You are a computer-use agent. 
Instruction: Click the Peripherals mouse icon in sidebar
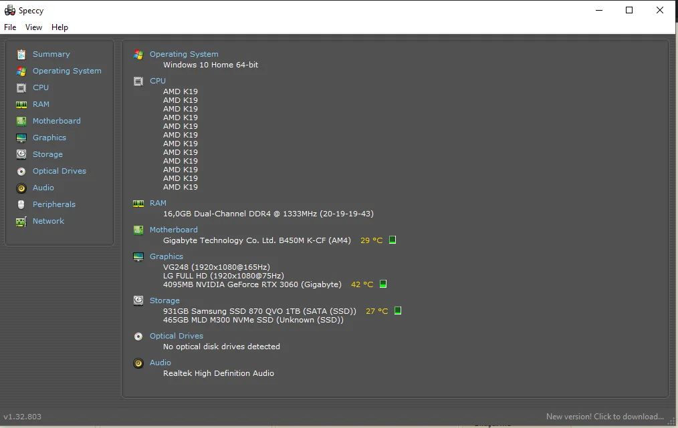(21, 205)
